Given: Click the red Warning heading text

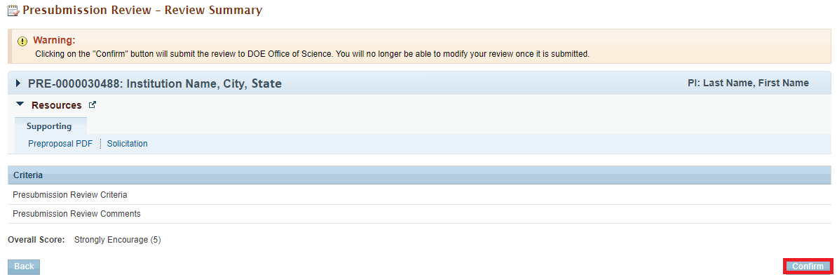Looking at the screenshot, I should tap(55, 40).
